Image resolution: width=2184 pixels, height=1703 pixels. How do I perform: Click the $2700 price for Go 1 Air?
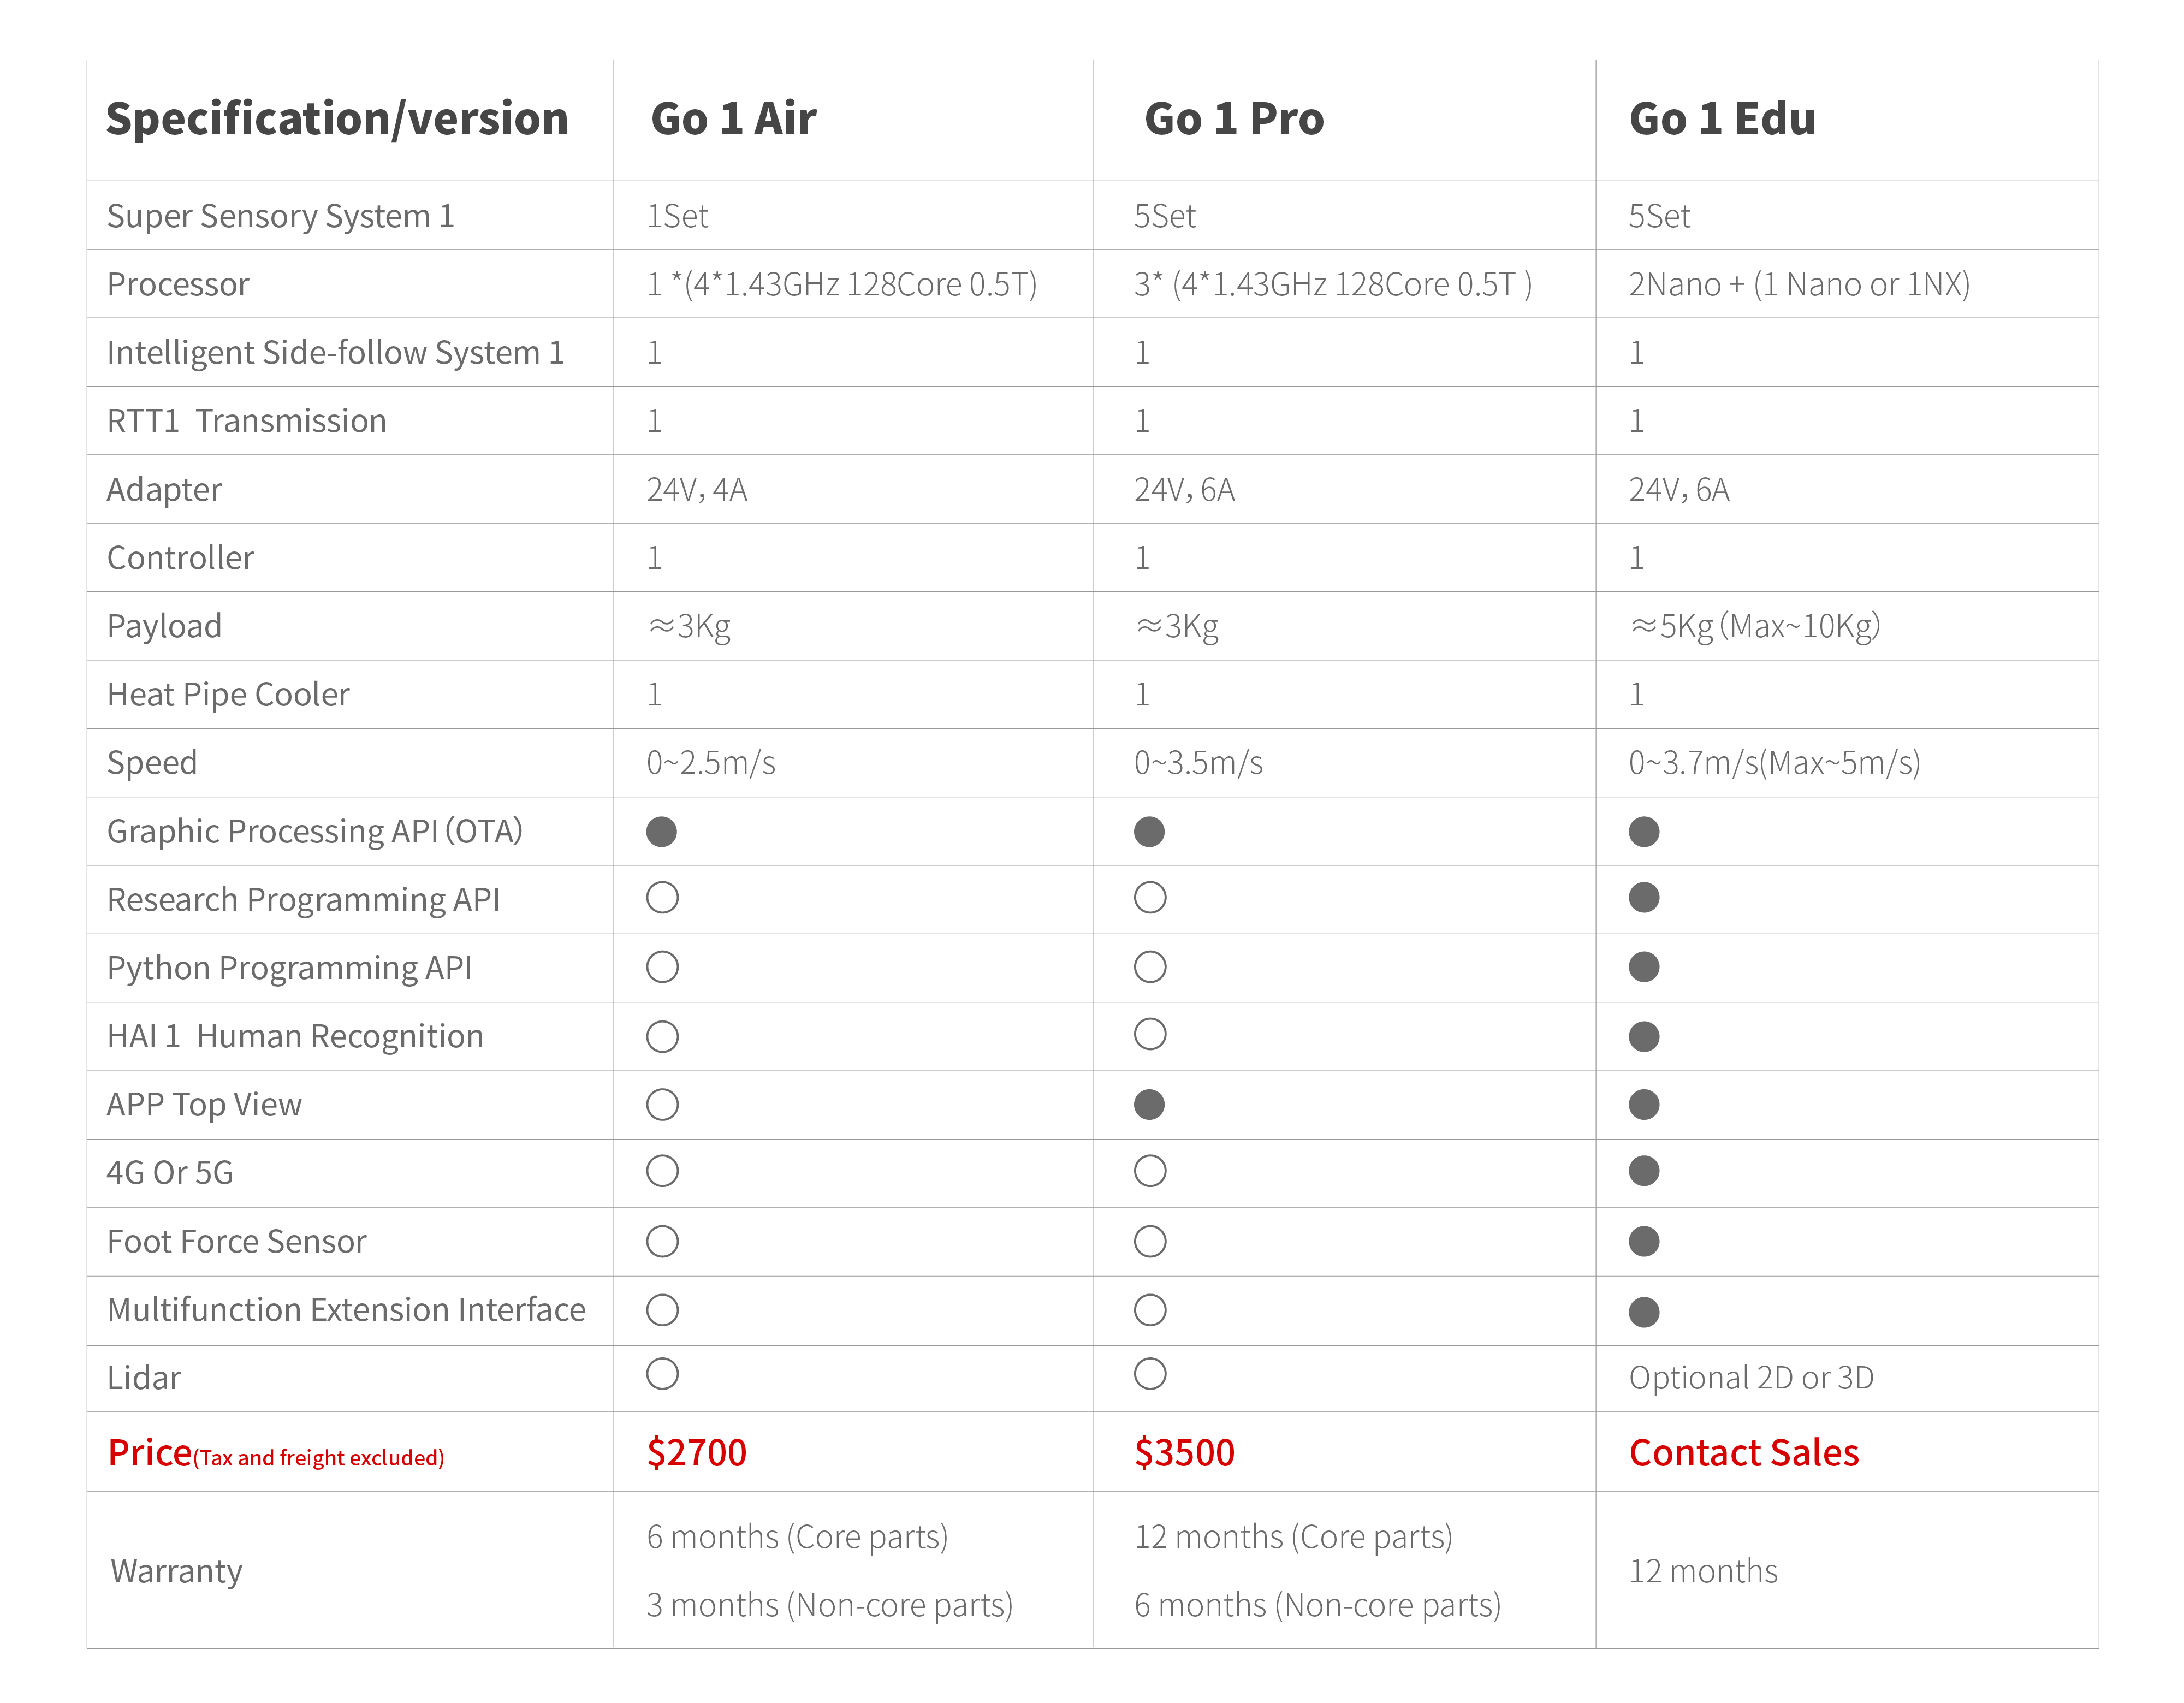(696, 1452)
